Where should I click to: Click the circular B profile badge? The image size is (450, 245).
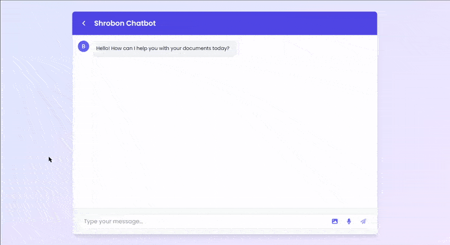tap(84, 46)
